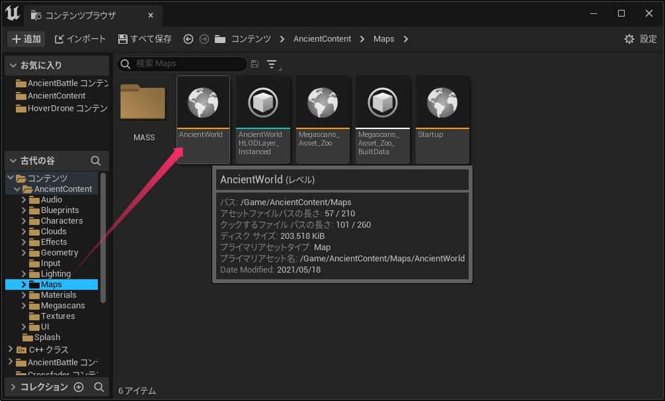665x401 pixels.
Task: Select the HoverDrone コンテンツ favorite
Action: point(61,109)
